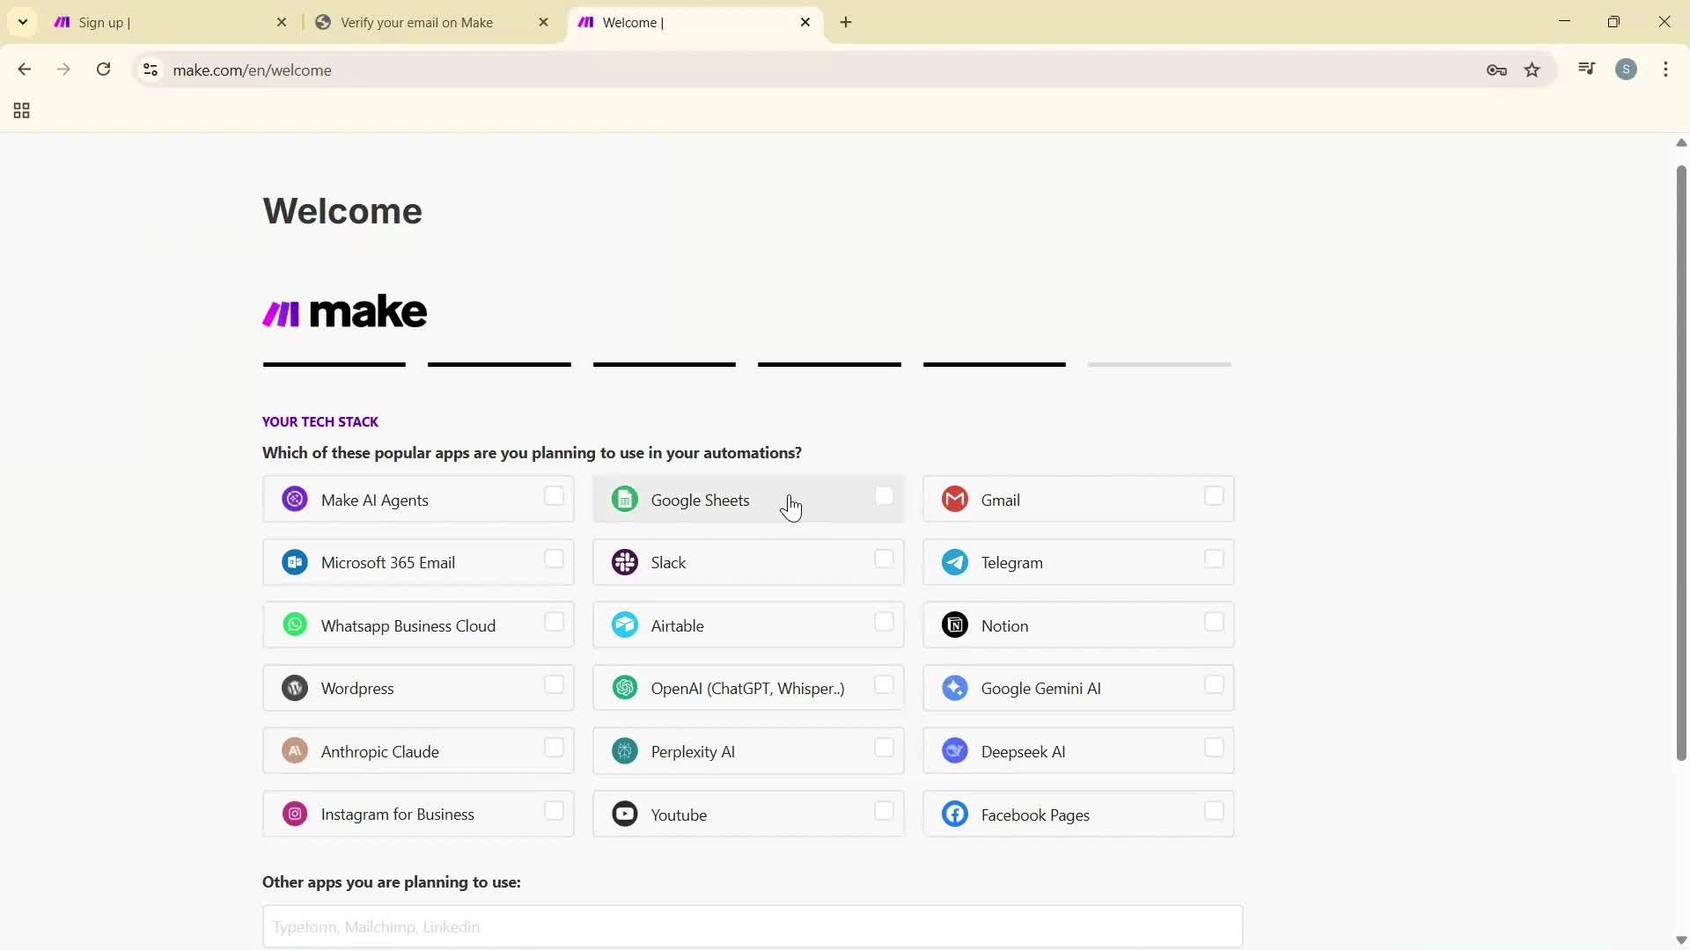Click the WhatsApp Business Cloud icon

click(294, 624)
